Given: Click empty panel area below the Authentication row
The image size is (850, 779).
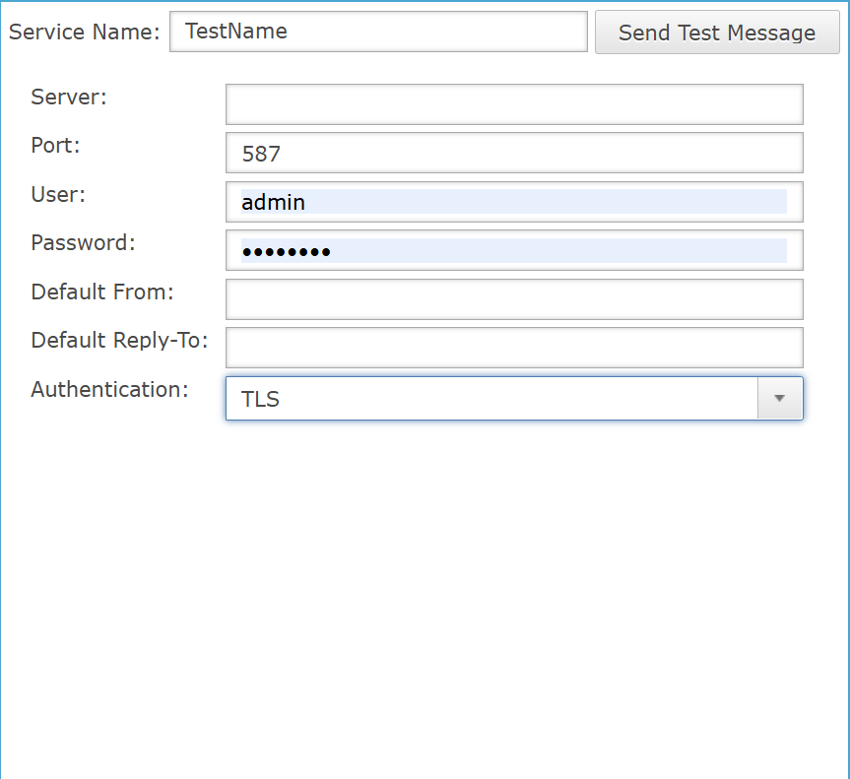Looking at the screenshot, I should pos(424,591).
